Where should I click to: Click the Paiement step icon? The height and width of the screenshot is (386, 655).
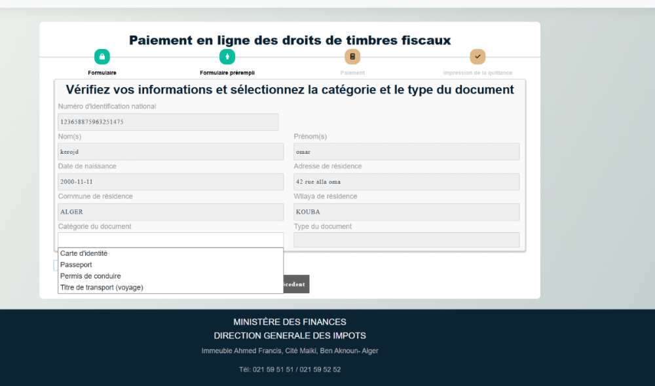coord(352,57)
